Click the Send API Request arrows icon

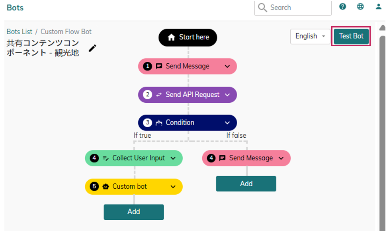click(x=159, y=95)
